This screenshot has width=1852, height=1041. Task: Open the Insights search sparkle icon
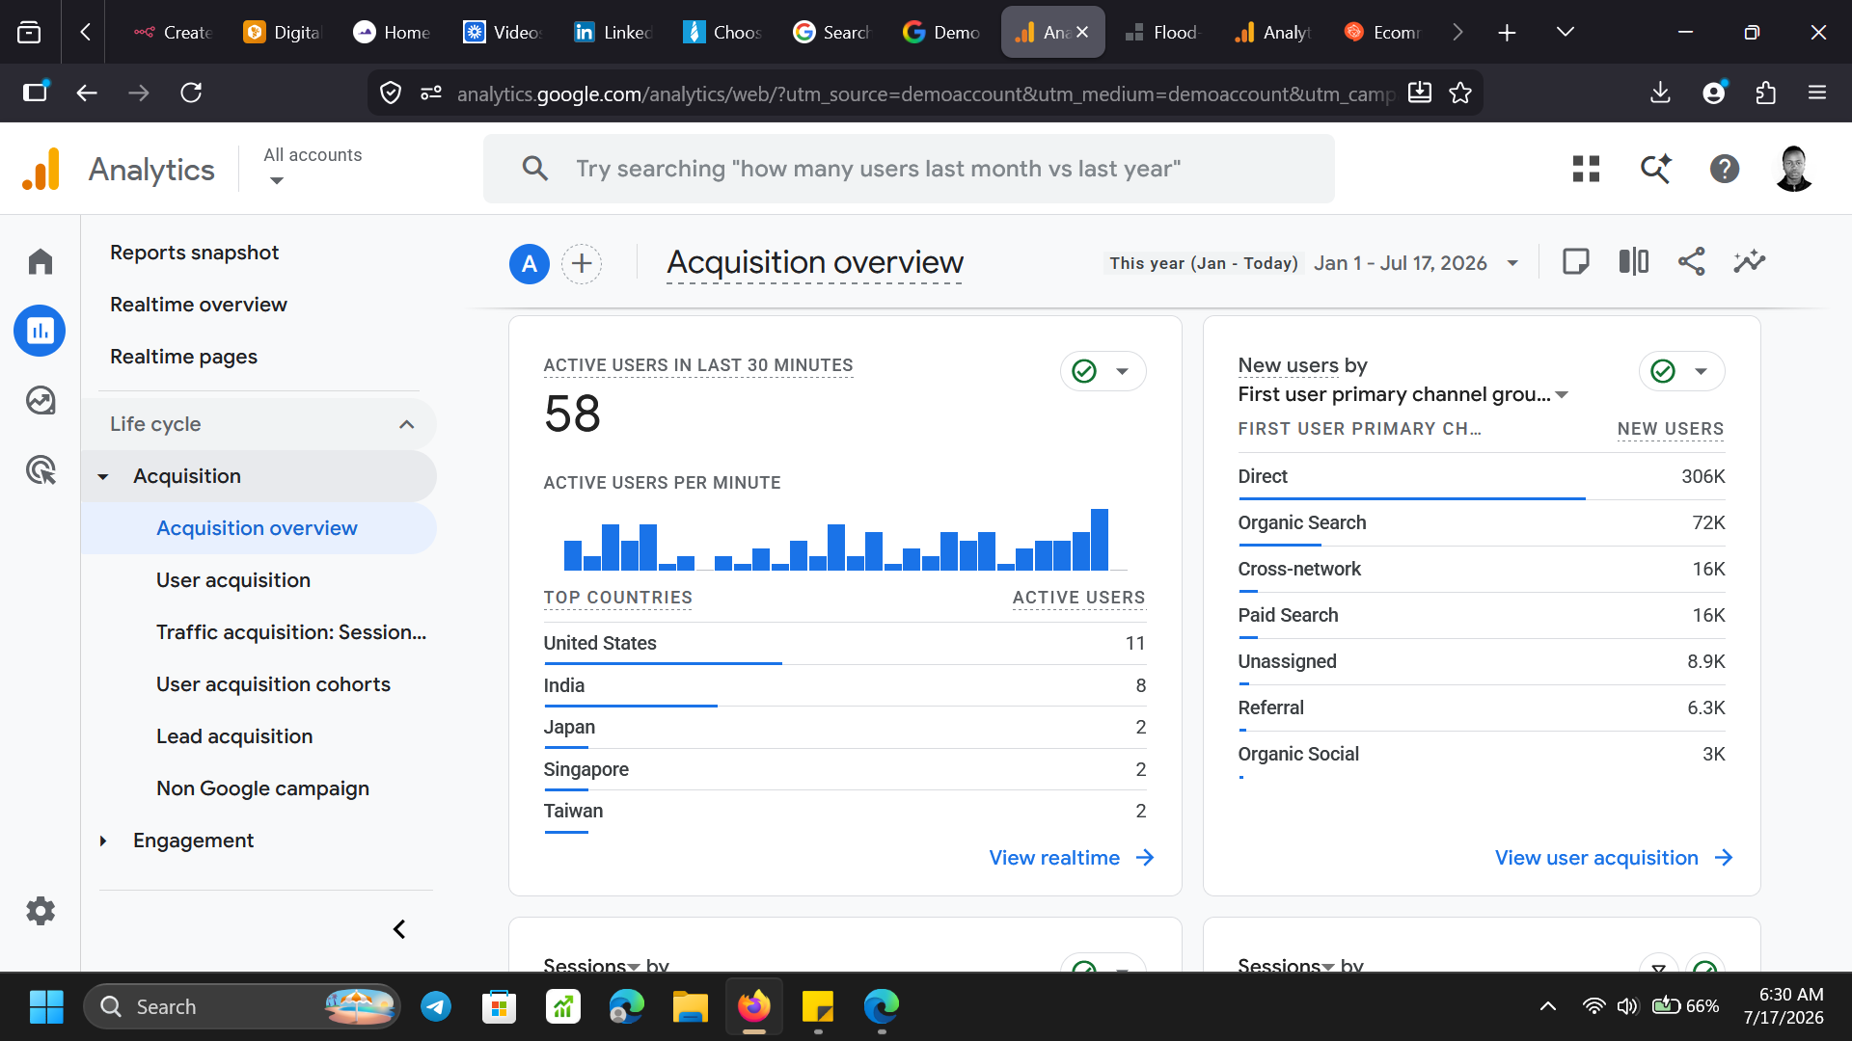pyautogui.click(x=1655, y=169)
